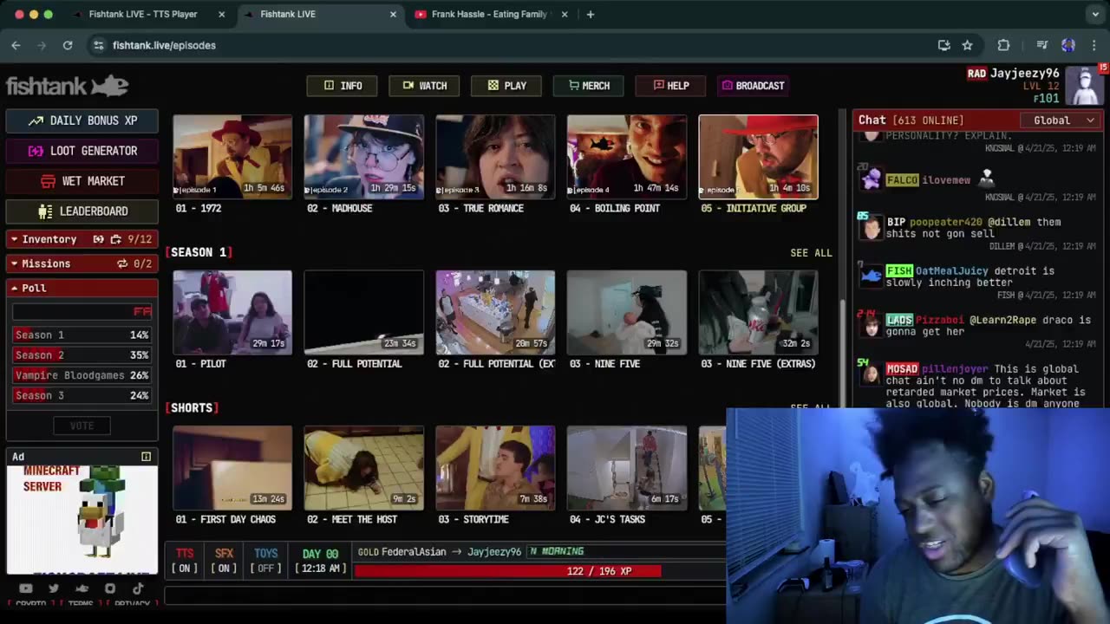Play Season 1 episode 01 - Pilot
This screenshot has width=1110, height=624.
[232, 313]
